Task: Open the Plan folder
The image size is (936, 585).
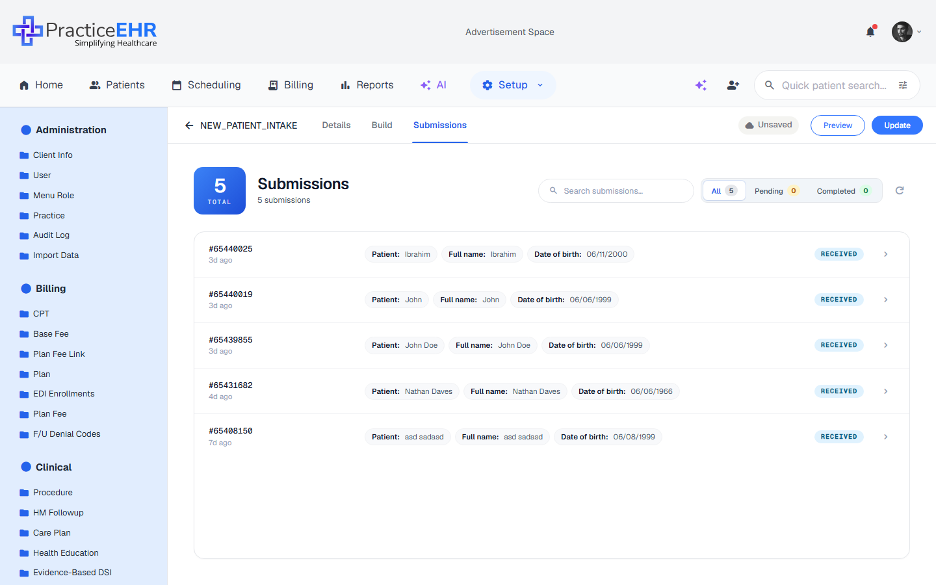Action: coord(35,374)
